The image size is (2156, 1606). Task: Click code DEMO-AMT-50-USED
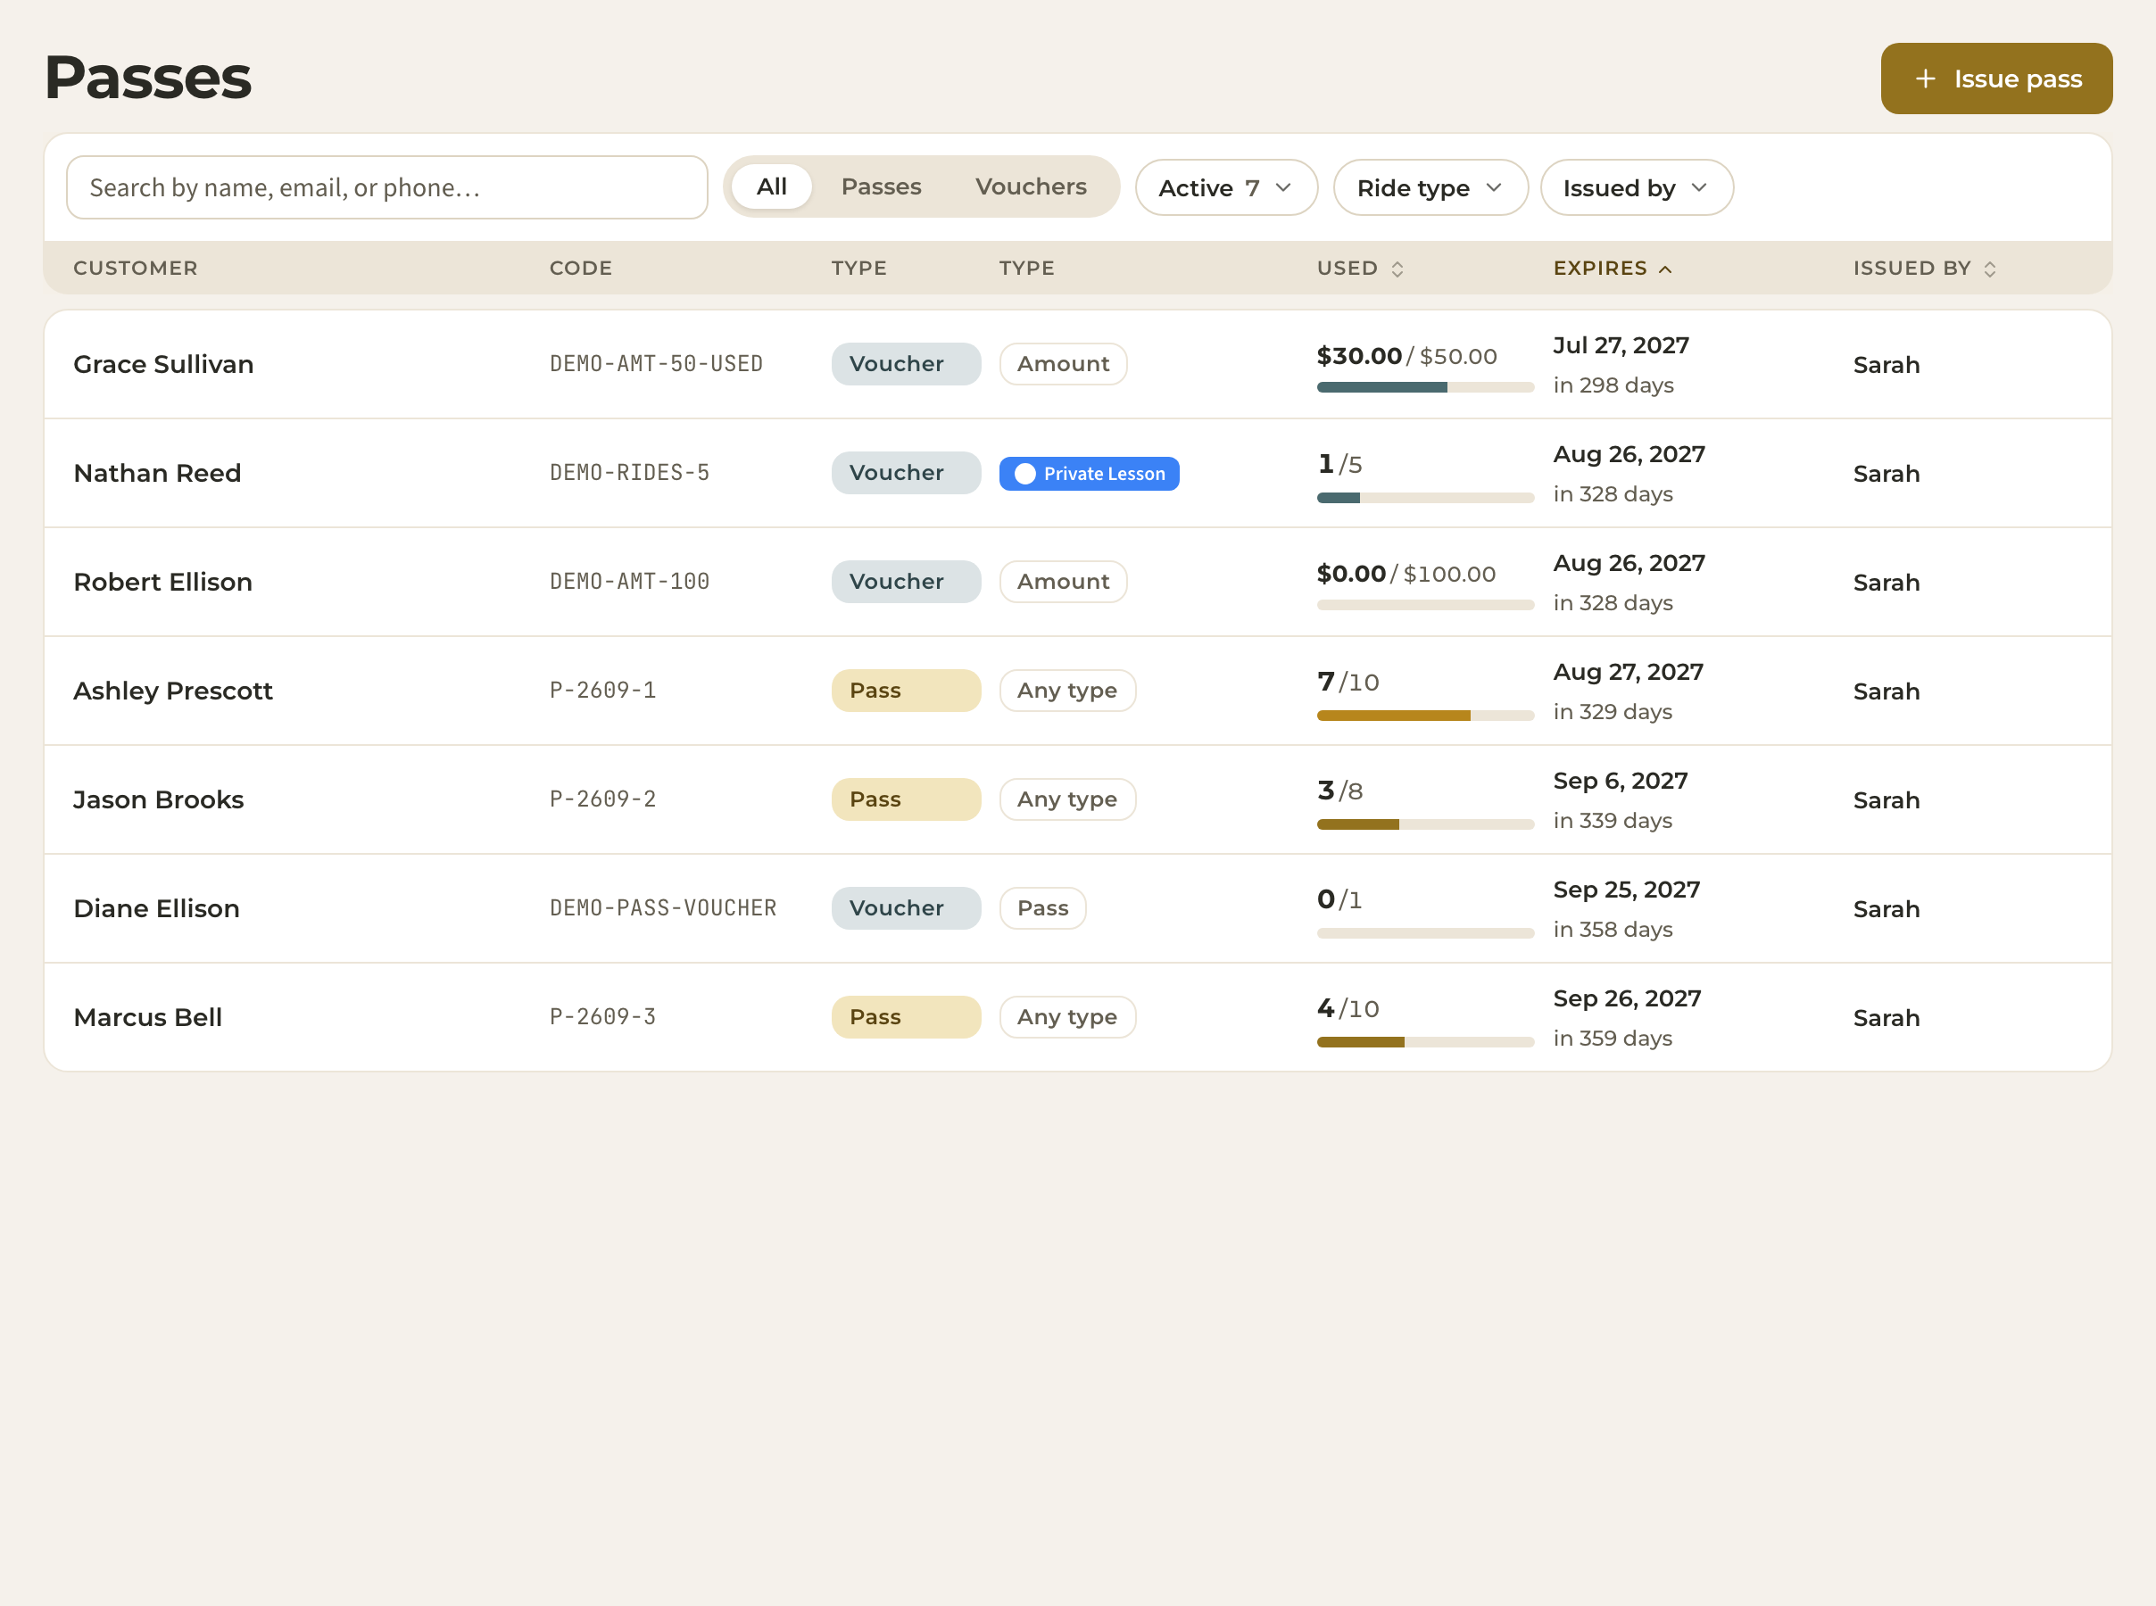pyautogui.click(x=656, y=365)
